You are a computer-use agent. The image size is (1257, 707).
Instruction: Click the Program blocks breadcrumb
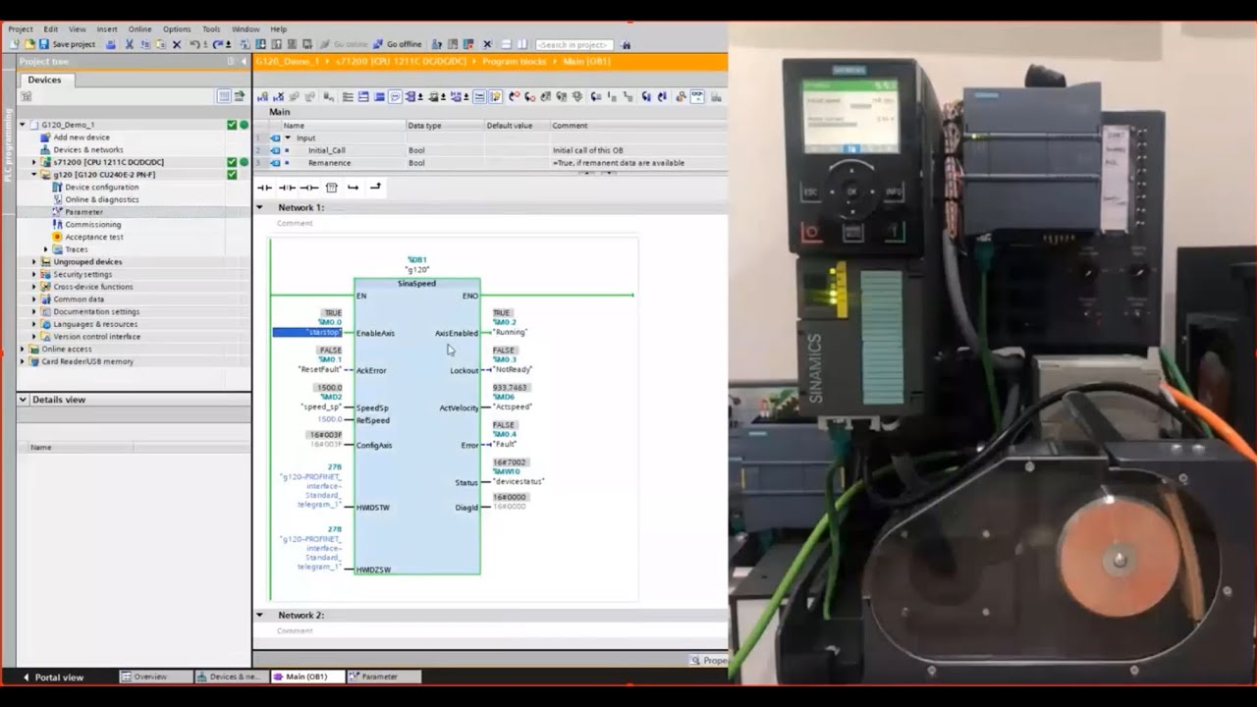(x=514, y=61)
